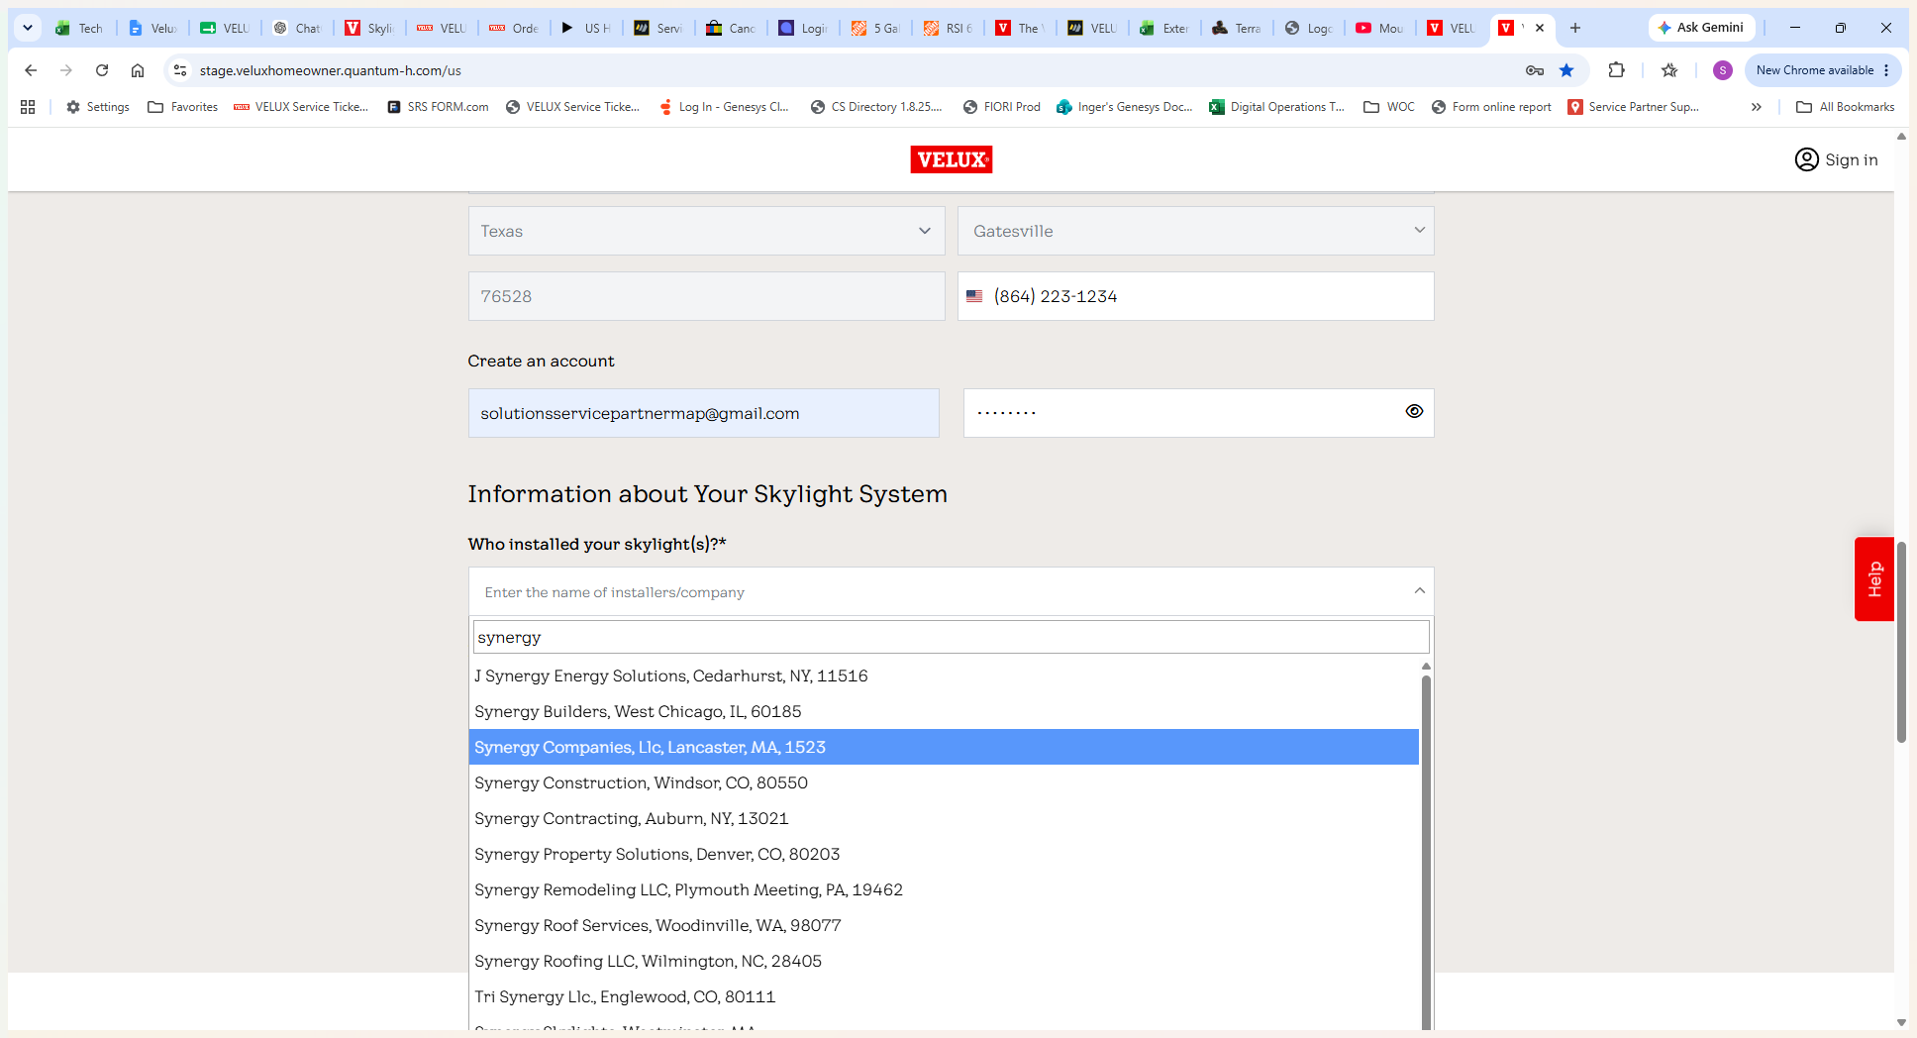Click the 76528 zip code field
Viewport: 1917px width, 1038px height.
[706, 296]
